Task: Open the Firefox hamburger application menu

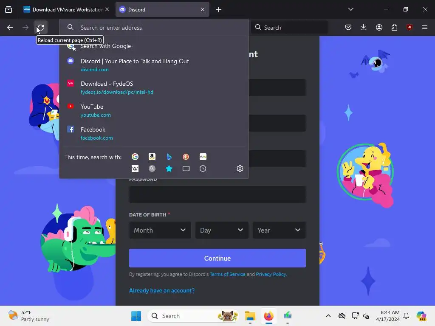Action: tap(425, 27)
